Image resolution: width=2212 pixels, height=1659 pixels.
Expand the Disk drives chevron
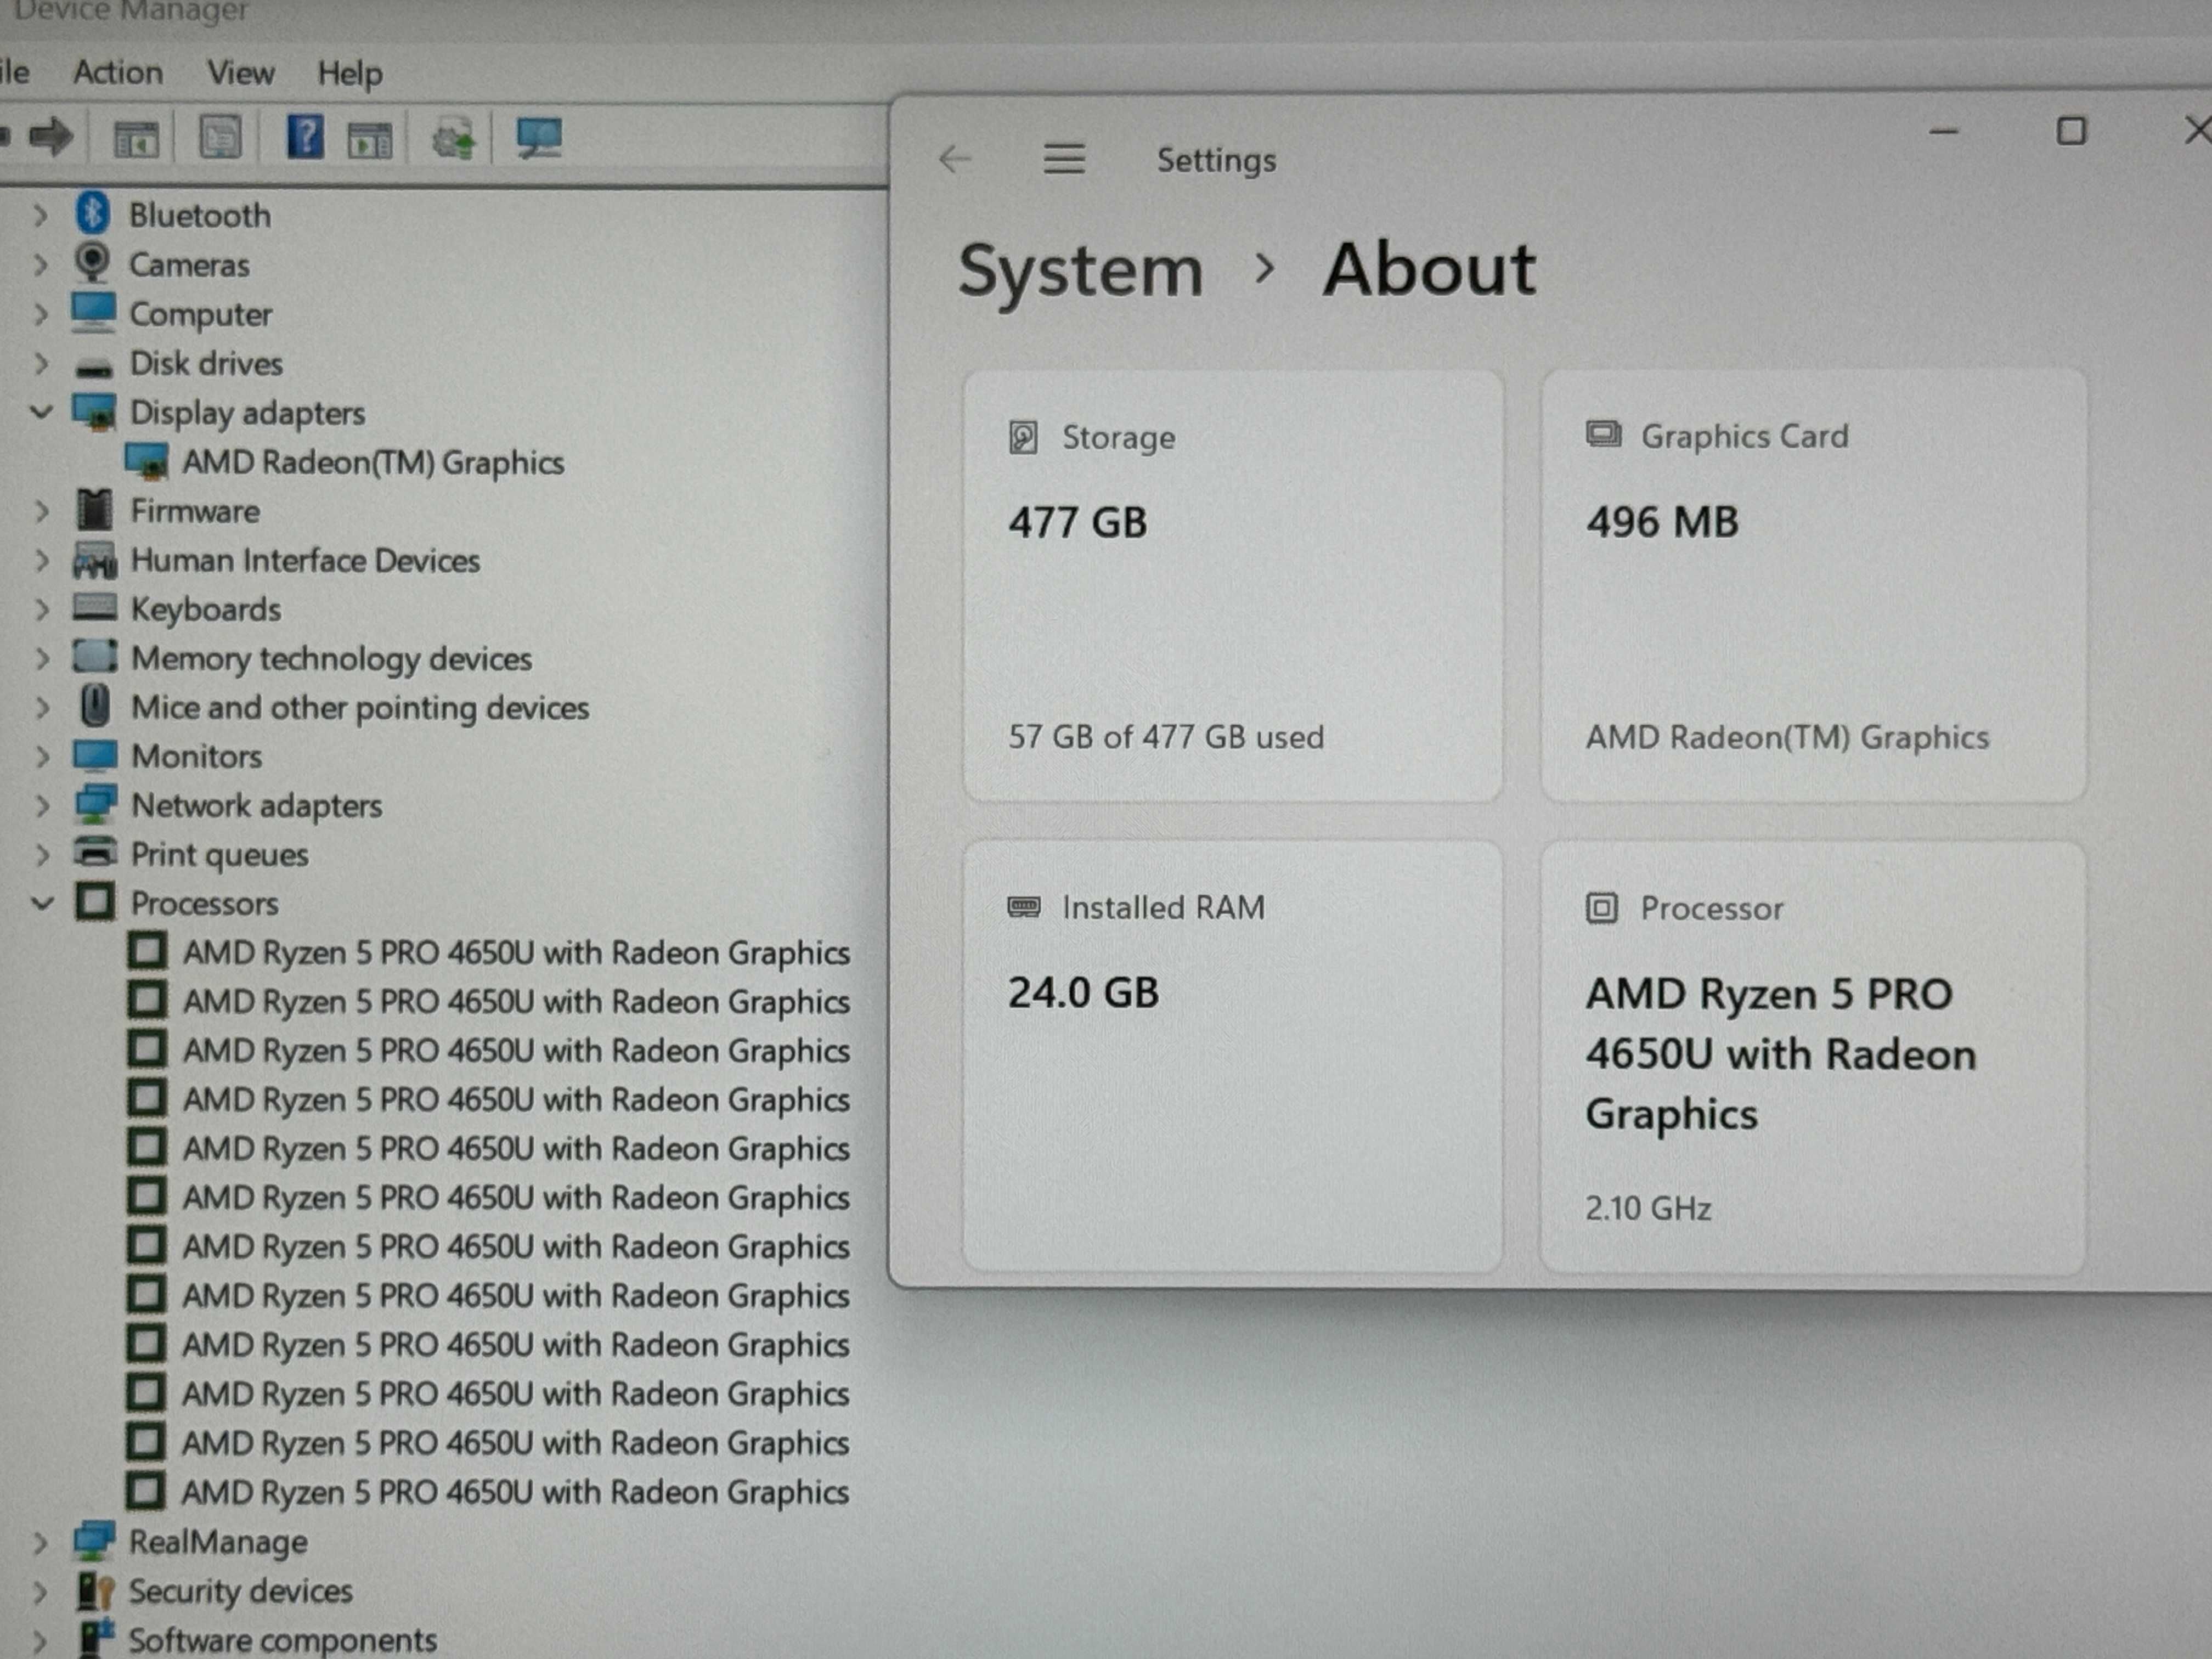[41, 363]
